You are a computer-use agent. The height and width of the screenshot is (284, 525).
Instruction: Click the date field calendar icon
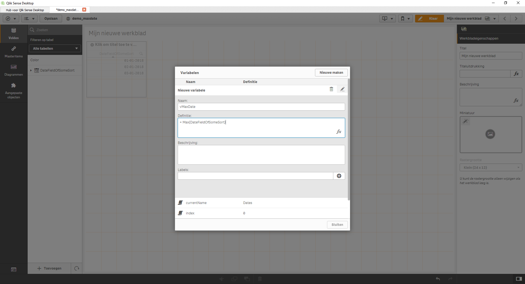pyautogui.click(x=37, y=70)
